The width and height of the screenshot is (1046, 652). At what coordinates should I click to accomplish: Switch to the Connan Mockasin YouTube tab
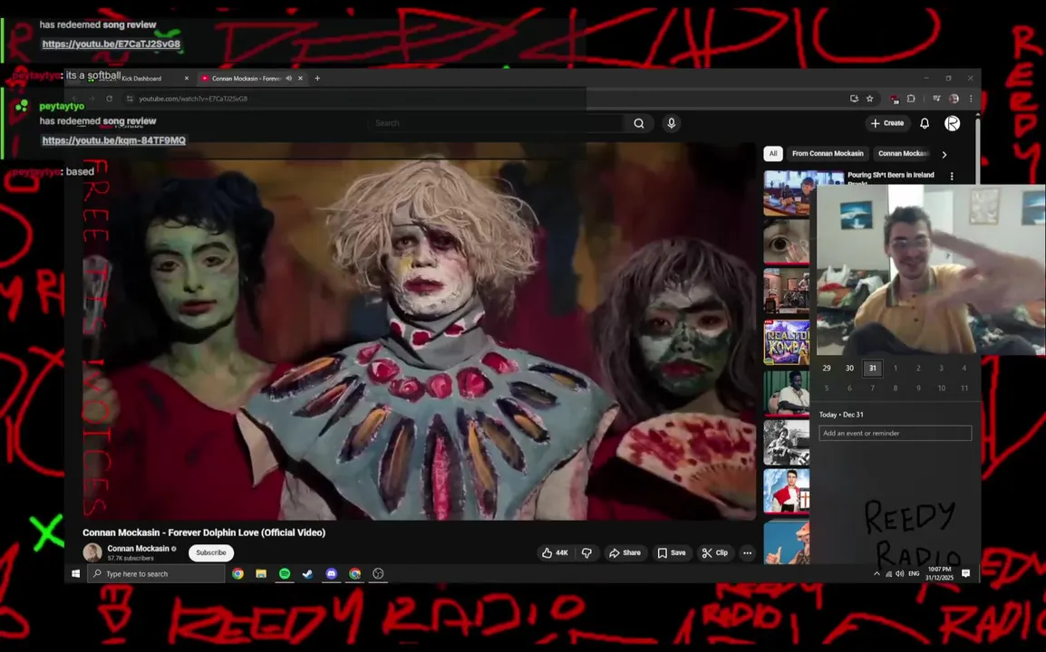[247, 79]
